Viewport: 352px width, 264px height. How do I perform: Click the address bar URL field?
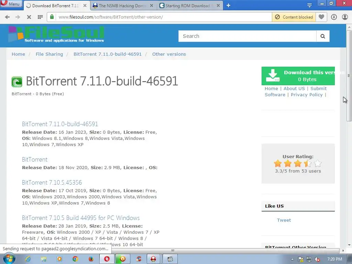pos(164,17)
